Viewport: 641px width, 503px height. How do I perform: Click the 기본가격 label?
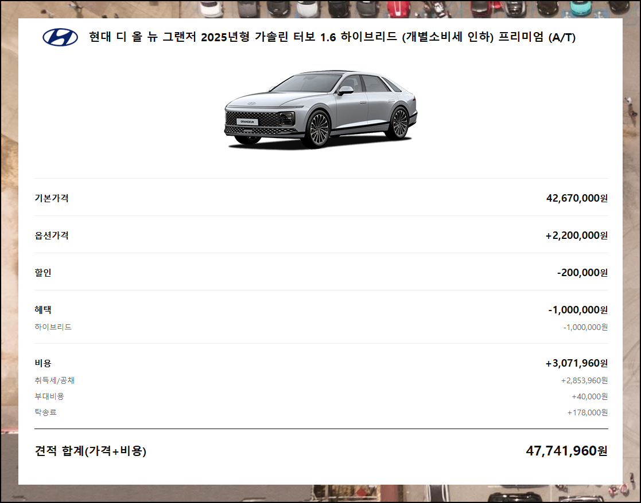tap(52, 198)
